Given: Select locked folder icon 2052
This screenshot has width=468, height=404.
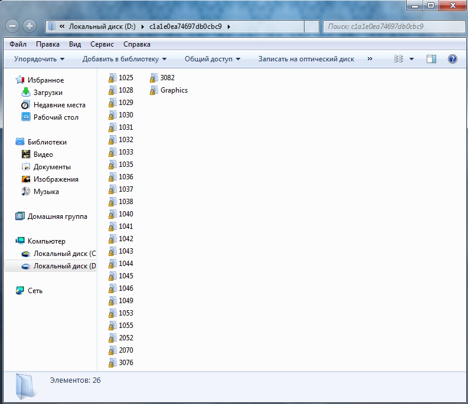Looking at the screenshot, I should coord(112,338).
